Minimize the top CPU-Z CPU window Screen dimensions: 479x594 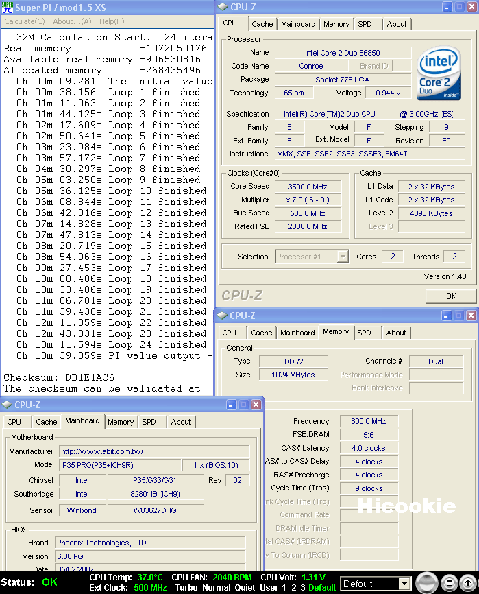[x=447, y=7]
